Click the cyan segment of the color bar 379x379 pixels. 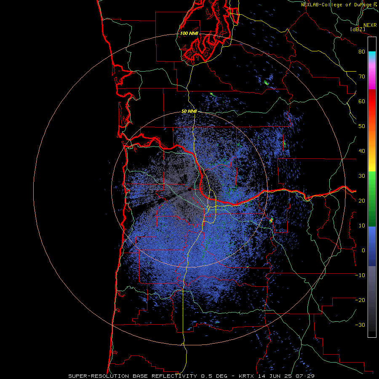pos(372,55)
